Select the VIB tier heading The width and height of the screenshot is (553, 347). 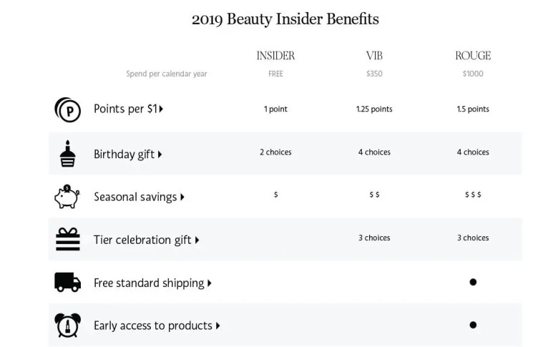click(x=374, y=56)
